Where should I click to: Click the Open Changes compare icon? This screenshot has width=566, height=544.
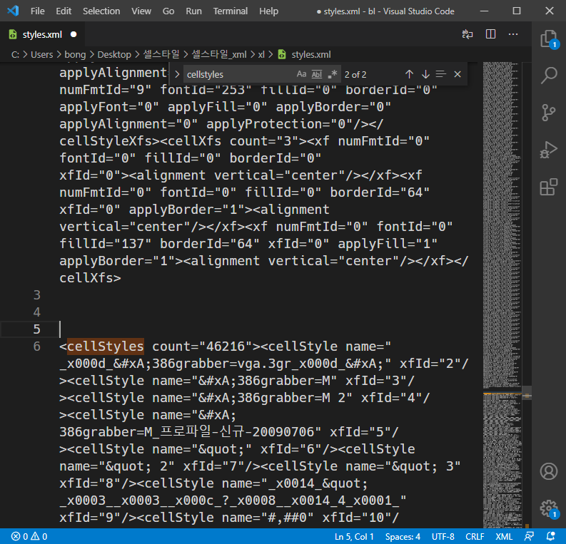coord(468,34)
